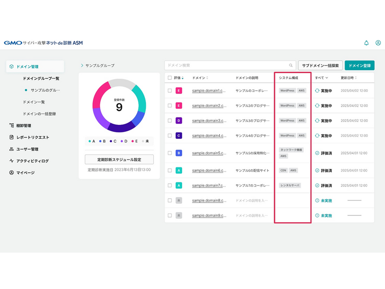Check the box for sample.domain2 row
Image resolution: width=385 pixels, height=289 pixels.
(170, 106)
